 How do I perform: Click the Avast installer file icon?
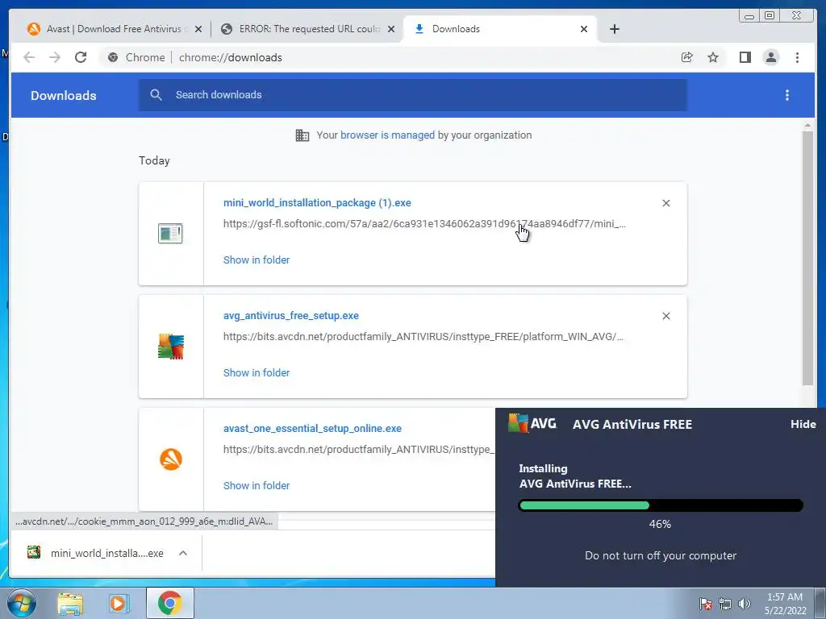[171, 459]
